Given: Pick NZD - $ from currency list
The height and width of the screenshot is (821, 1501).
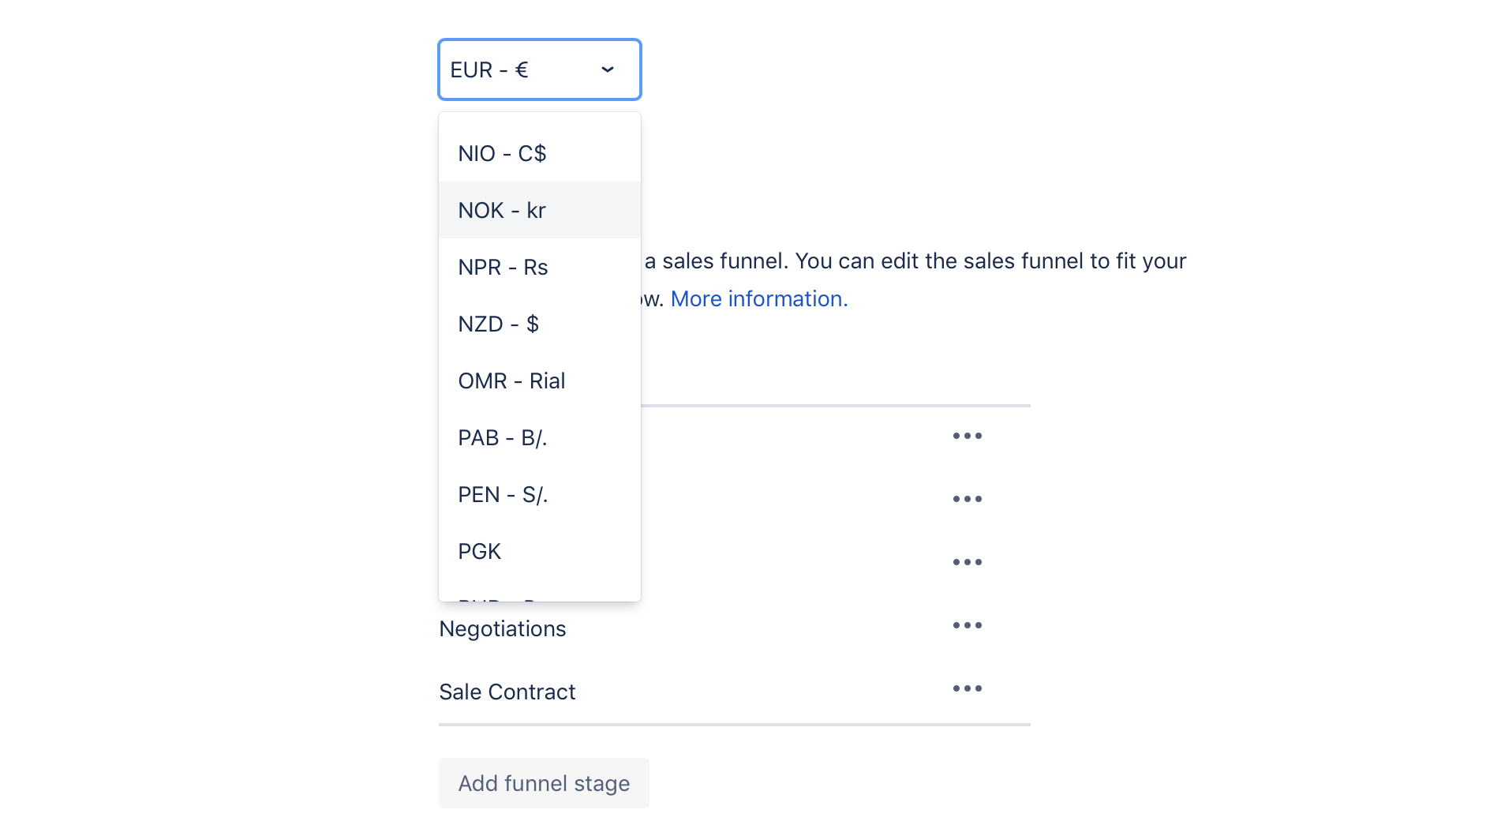Looking at the screenshot, I should pyautogui.click(x=540, y=324).
